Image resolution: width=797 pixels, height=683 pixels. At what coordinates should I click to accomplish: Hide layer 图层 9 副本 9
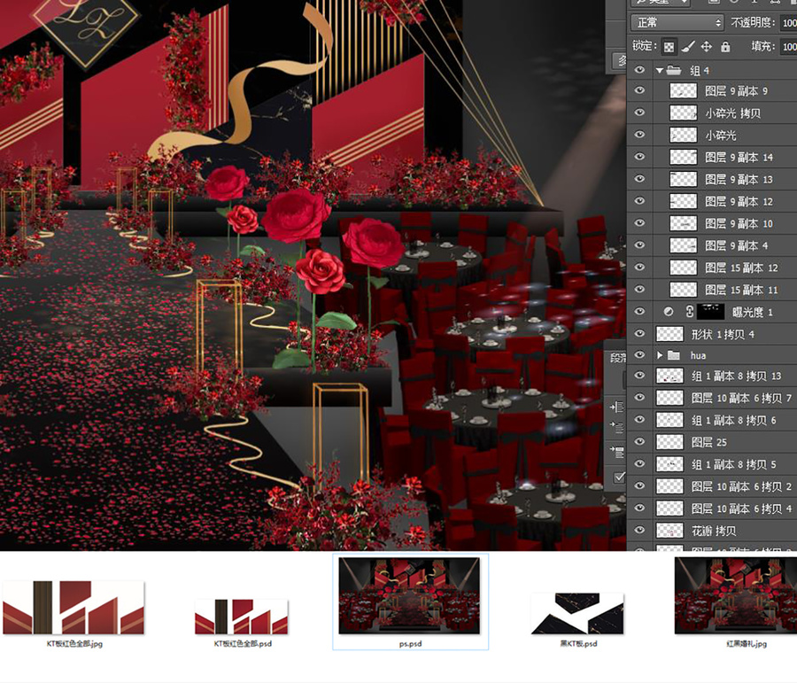(639, 90)
